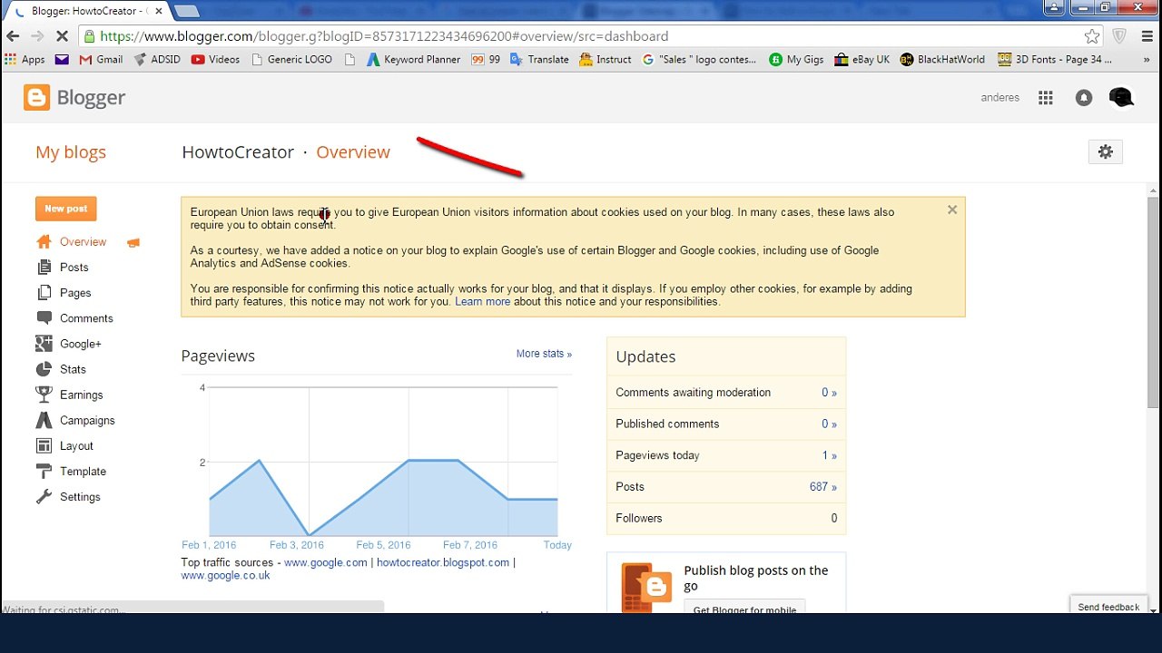Viewport: 1162px width, 653px height.
Task: Click the Stats pie chart icon
Action: click(44, 369)
